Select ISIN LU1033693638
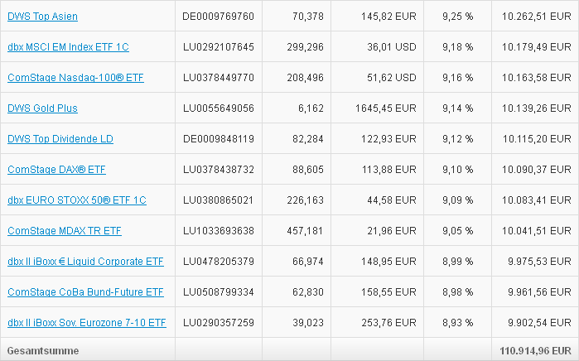 pos(218,231)
